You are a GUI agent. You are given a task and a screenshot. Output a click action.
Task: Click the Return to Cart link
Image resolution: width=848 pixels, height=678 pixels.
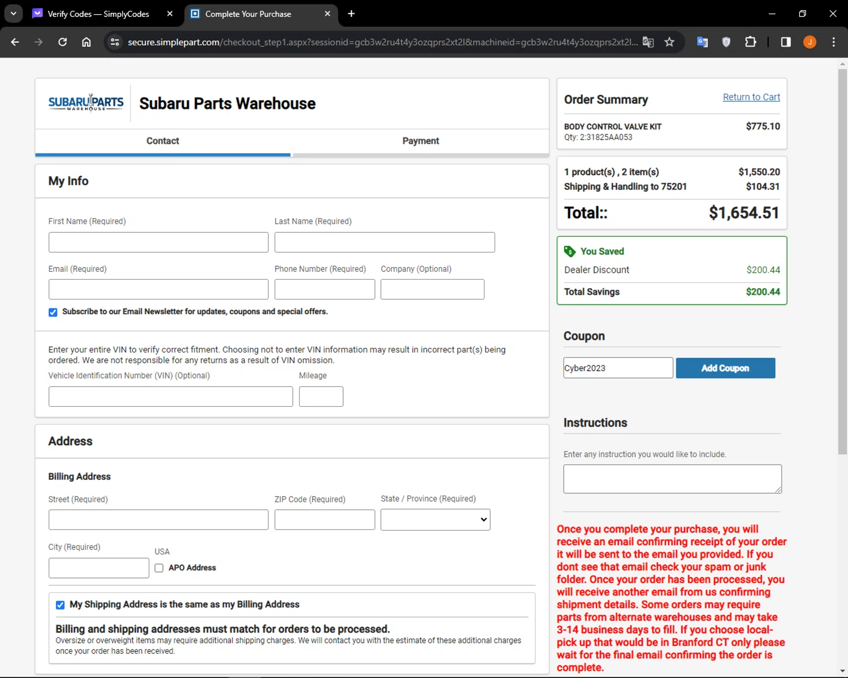click(x=751, y=97)
